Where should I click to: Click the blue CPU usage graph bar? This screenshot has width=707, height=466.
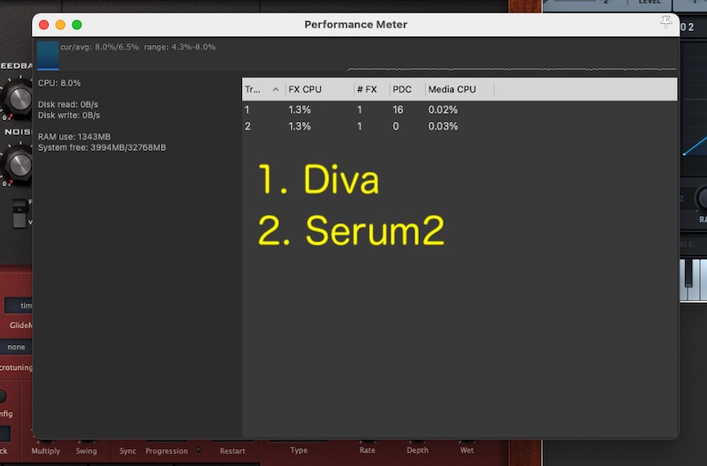pos(48,56)
